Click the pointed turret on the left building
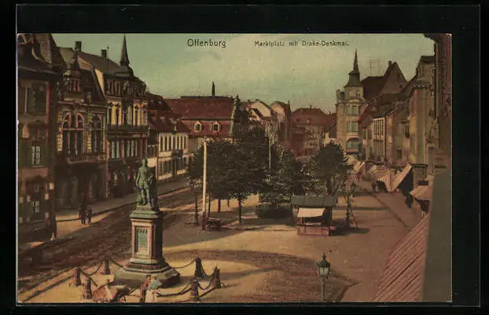Screen dimensions: 489x315 (124, 53)
